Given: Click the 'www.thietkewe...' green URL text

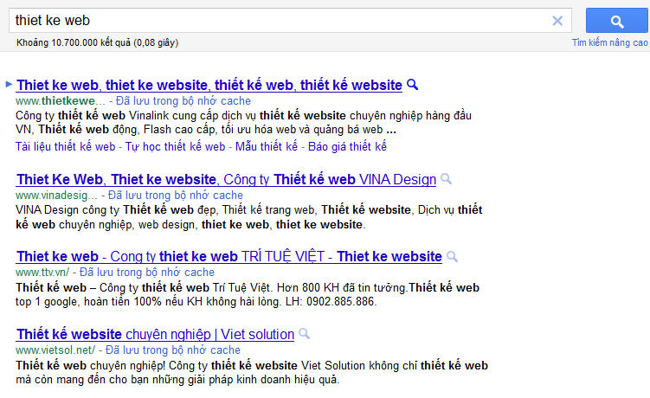Looking at the screenshot, I should pyautogui.click(x=61, y=100).
